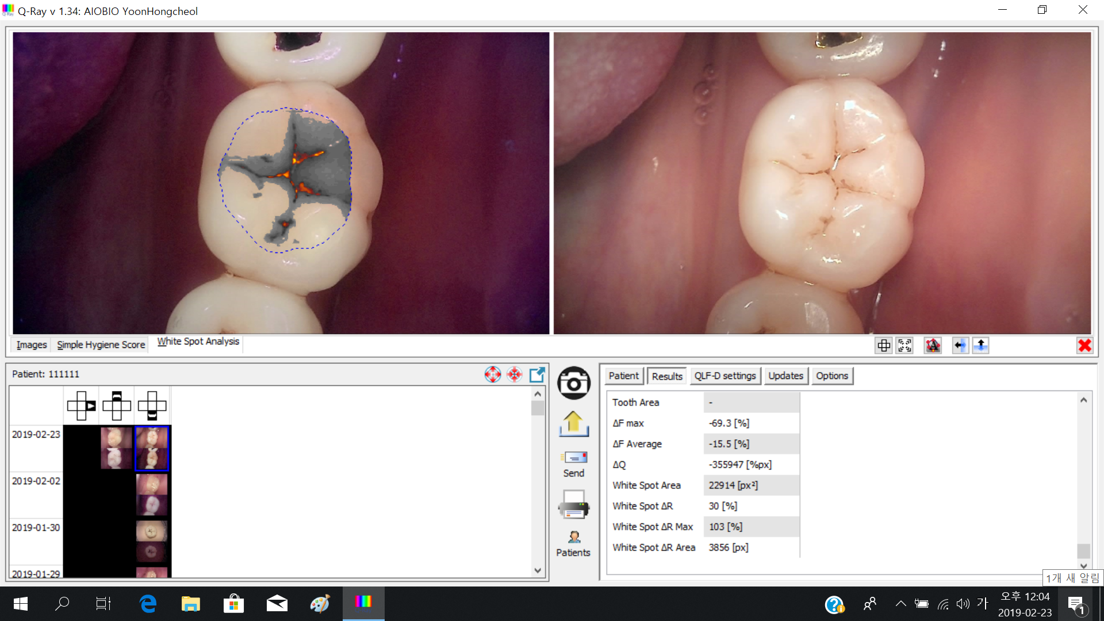
Task: Click the White Spot ΔR Max value 103
Action: pos(726,527)
